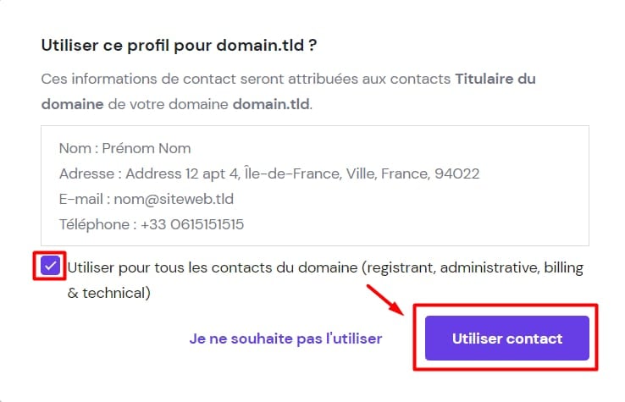
Task: Click the Ces informations de contact description
Action: (x=246, y=80)
